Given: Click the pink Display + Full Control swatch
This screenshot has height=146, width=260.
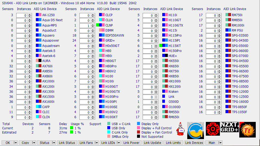Looking at the screenshot, I should point(138,128).
